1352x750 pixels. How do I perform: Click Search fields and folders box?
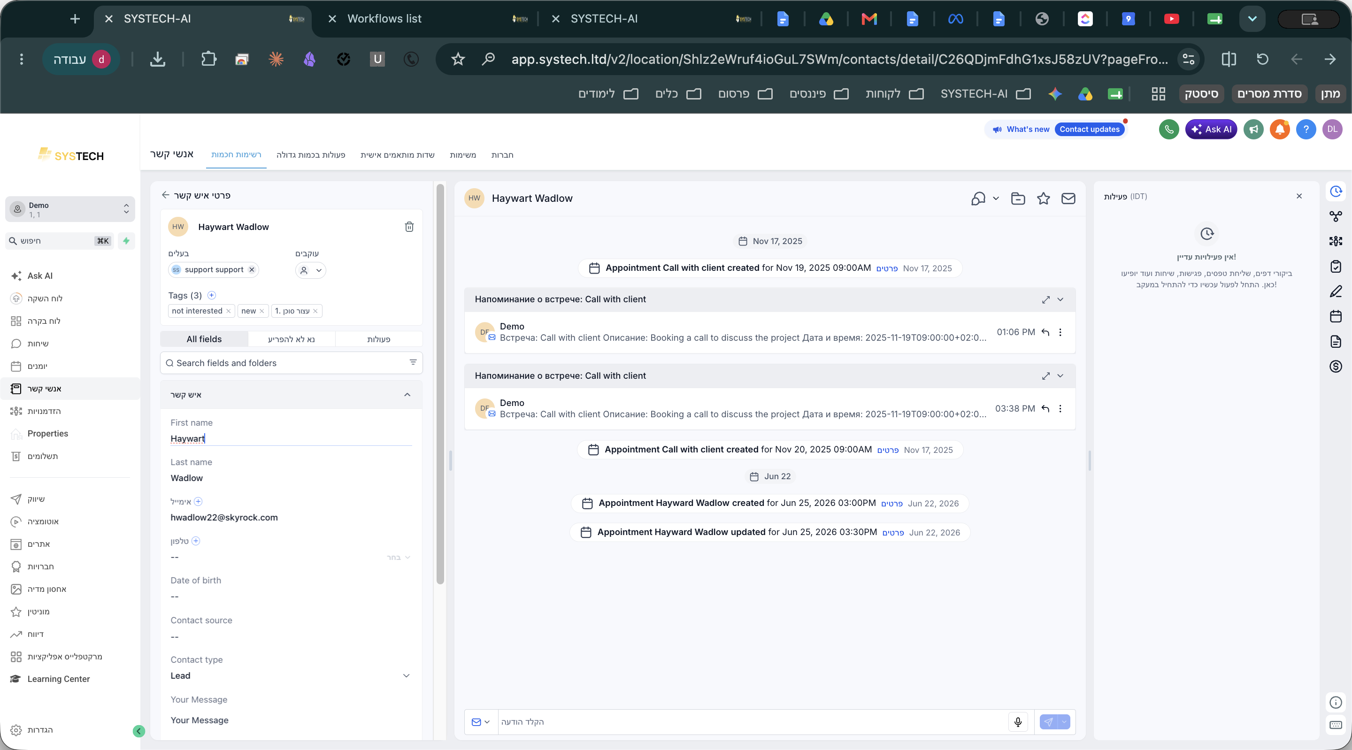291,363
